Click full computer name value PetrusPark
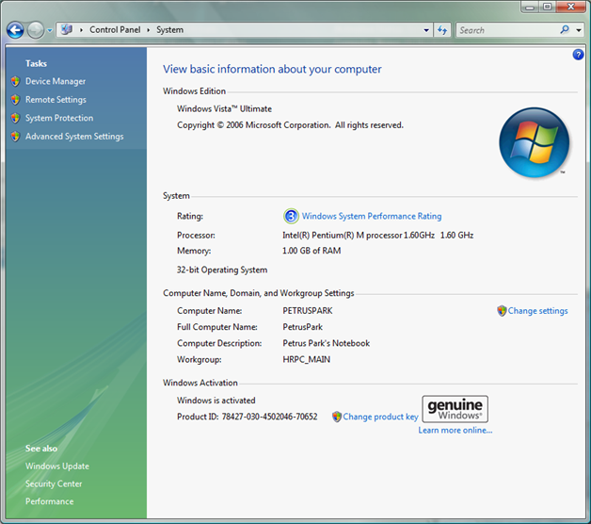591x524 pixels. coord(303,327)
